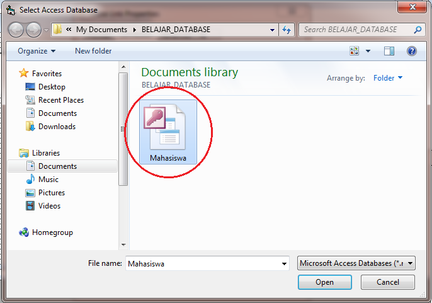Toggle the preview pane icon
This screenshot has height=303, width=432.
pos(389,51)
